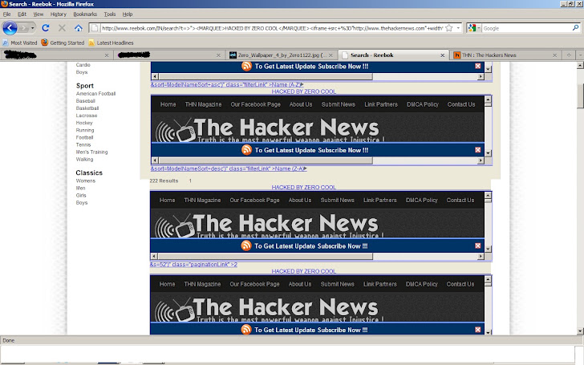Open the Latest Headlines feed bookmark

tap(111, 43)
